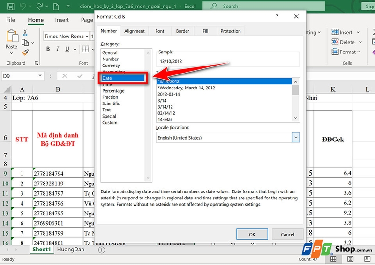Screen dimensions: 375x265
Task: Click the Cancel button
Action: click(287, 234)
